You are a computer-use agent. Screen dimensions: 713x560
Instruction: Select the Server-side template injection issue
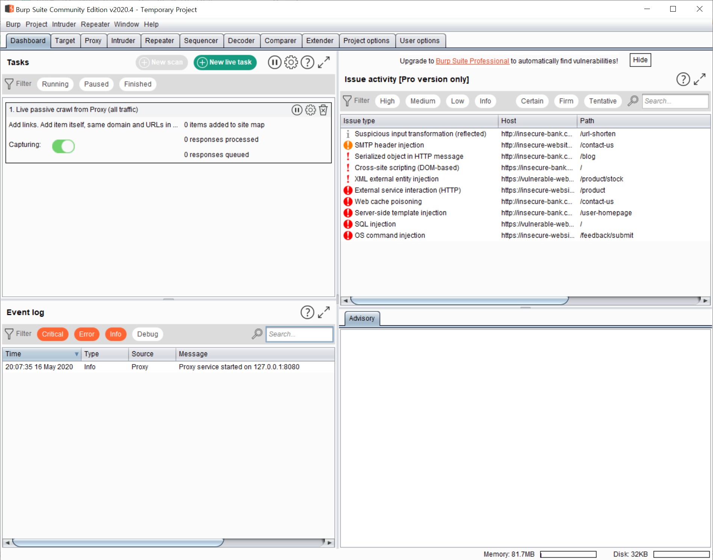coord(525,213)
